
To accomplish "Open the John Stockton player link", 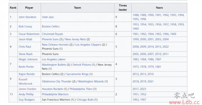I will click(27, 17).
